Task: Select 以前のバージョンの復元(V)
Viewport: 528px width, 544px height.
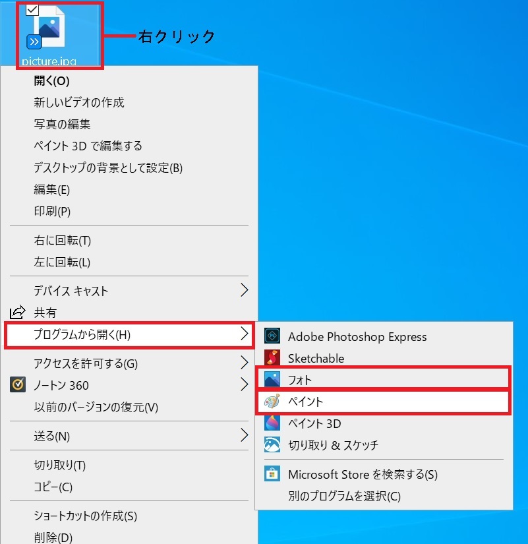Action: pos(96,407)
